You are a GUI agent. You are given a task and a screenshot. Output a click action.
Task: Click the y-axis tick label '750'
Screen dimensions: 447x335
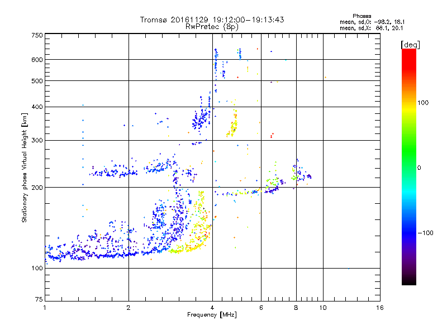[37, 35]
